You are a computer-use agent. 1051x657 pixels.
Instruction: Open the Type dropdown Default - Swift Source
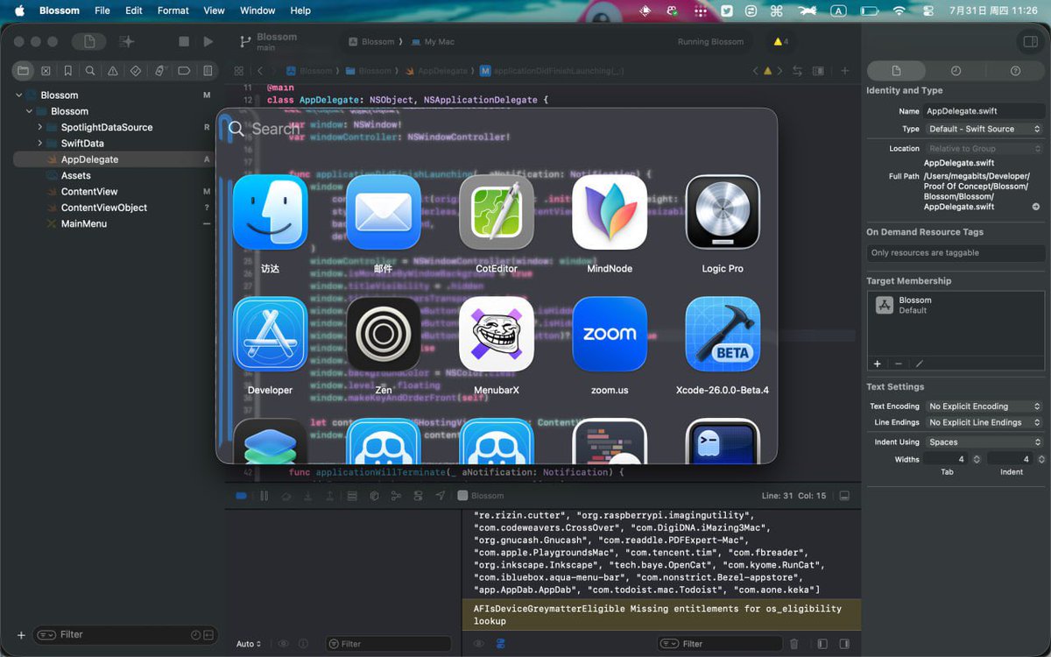pyautogui.click(x=984, y=129)
